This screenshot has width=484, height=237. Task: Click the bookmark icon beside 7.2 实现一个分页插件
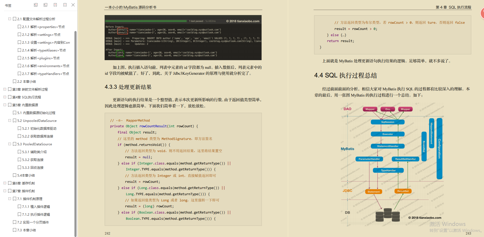15,222
